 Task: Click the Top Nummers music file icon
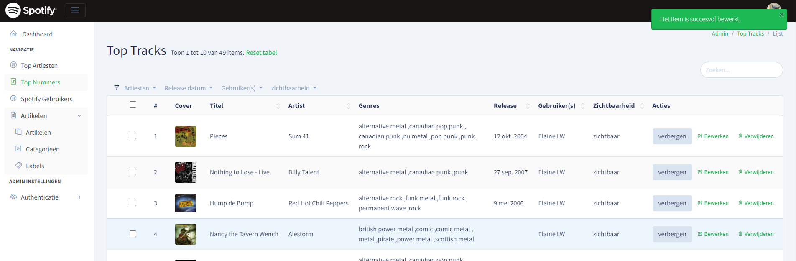click(x=13, y=82)
